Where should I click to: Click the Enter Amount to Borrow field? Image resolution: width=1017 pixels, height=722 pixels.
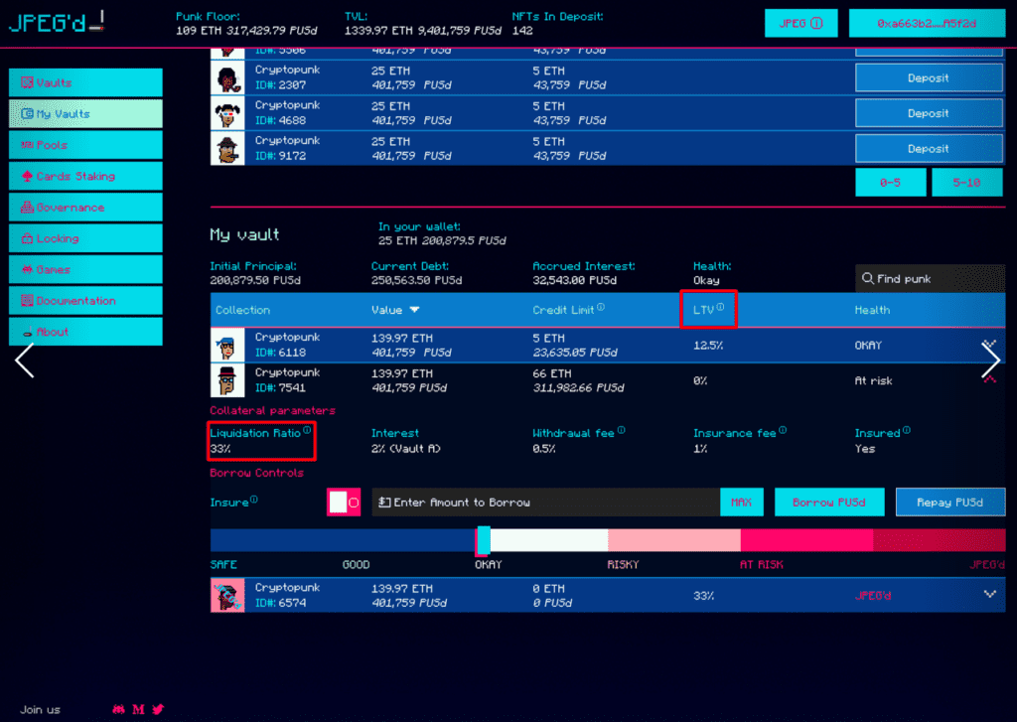click(545, 503)
